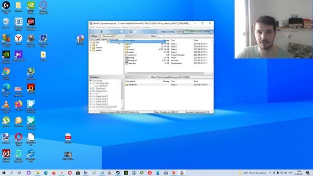Open the Действия menu
Viewport: 313px width, 176px height.
click(x=100, y=27)
